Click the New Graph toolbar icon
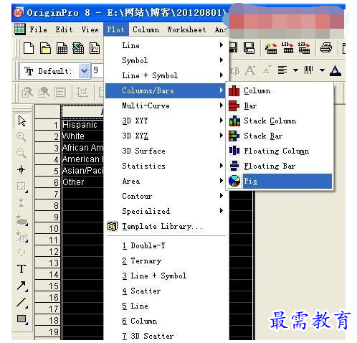The image size is (357, 343). pyautogui.click(x=95, y=48)
